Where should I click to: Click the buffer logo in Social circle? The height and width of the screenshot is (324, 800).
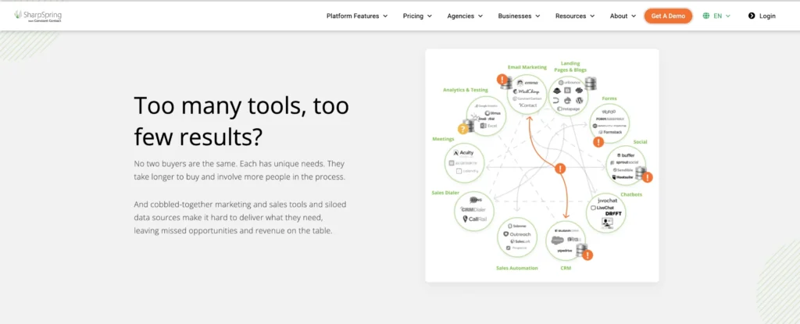pyautogui.click(x=624, y=155)
